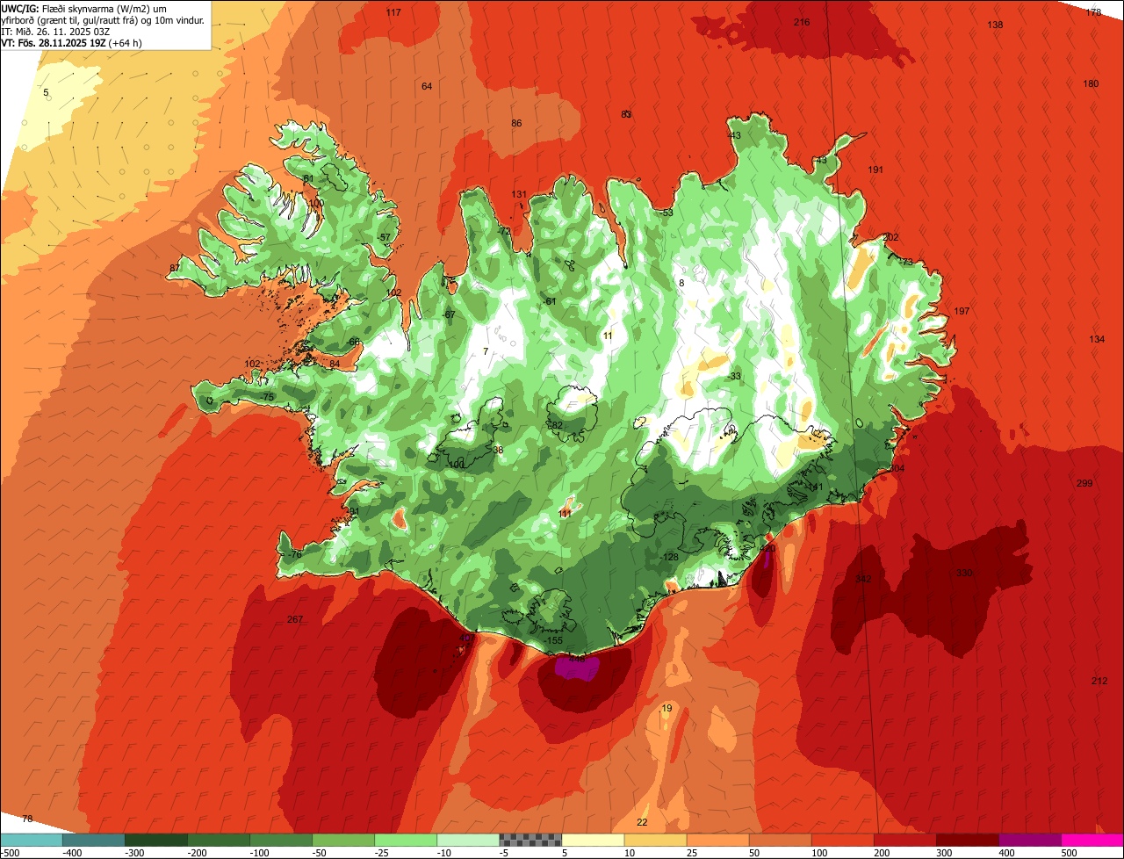1124x859 pixels.
Task: Click the map value '111' in south Iceland
Action: (566, 513)
